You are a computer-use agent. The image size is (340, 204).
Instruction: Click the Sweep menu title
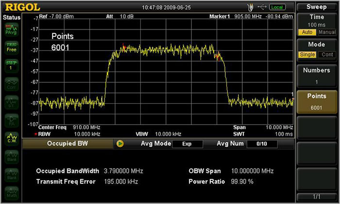[x=317, y=7]
